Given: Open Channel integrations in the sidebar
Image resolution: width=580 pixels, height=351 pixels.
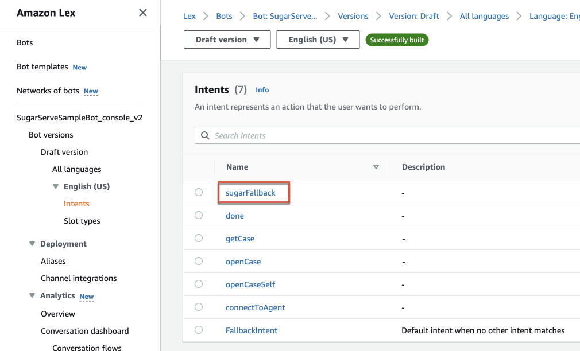Looking at the screenshot, I should pos(79,278).
